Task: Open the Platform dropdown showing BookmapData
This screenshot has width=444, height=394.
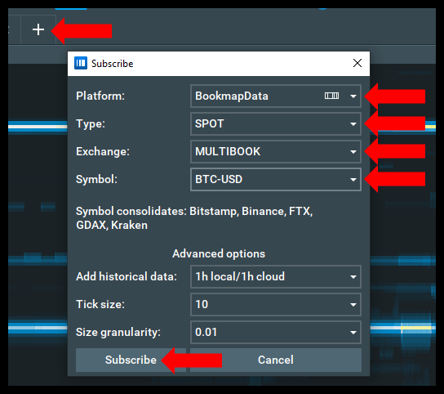Action: [276, 96]
